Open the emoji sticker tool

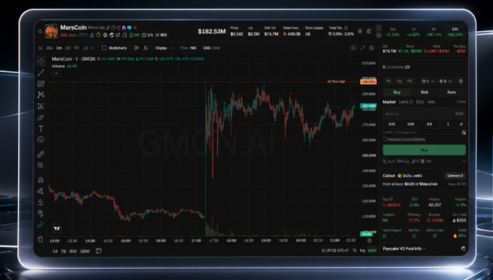coord(41,140)
